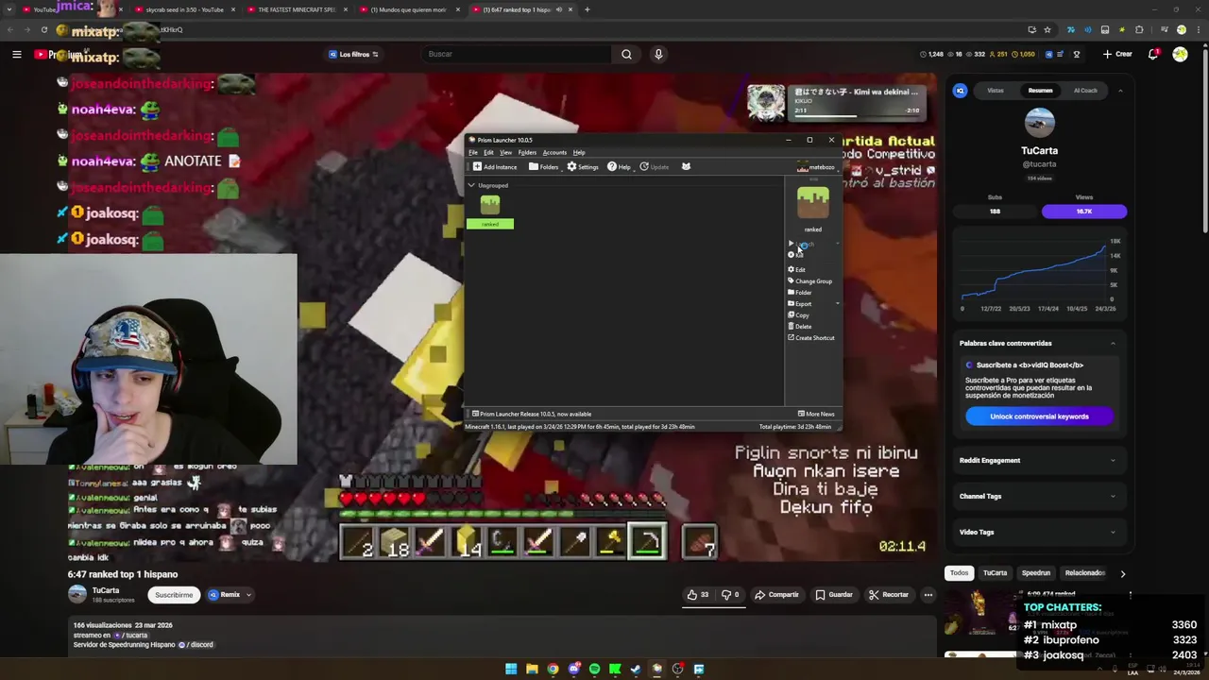The height and width of the screenshot is (680, 1209).
Task: Dislike the video with thumbs down
Action: pyautogui.click(x=729, y=595)
